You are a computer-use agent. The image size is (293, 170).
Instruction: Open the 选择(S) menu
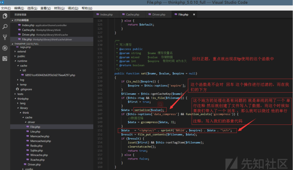(32, 8)
